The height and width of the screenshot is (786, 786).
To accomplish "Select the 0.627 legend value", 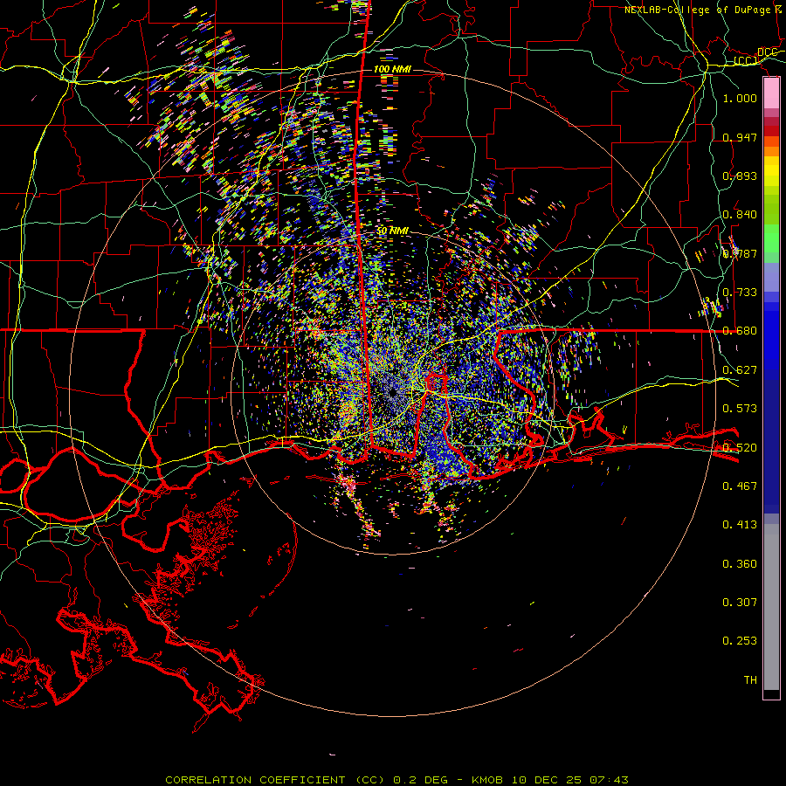I will (x=740, y=370).
